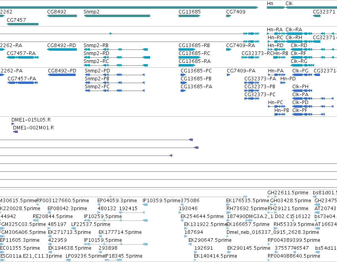
Task: Select EST IP10359.5prime
Action: click(x=162, y=201)
